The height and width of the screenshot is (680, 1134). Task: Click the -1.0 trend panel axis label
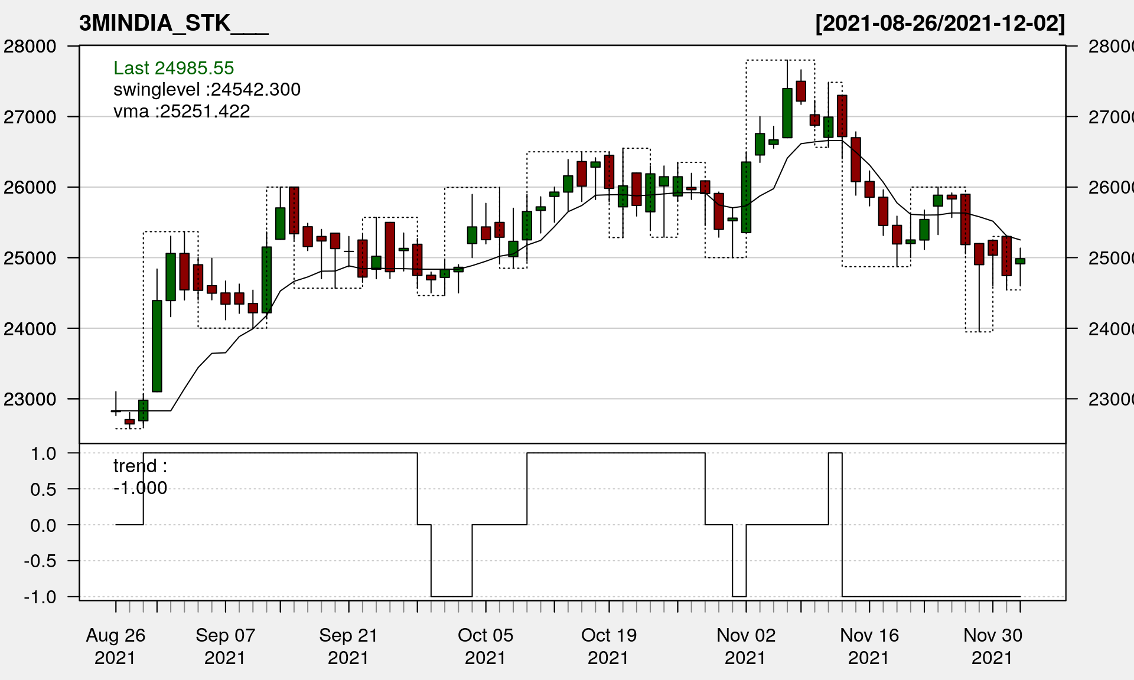[x=40, y=597]
